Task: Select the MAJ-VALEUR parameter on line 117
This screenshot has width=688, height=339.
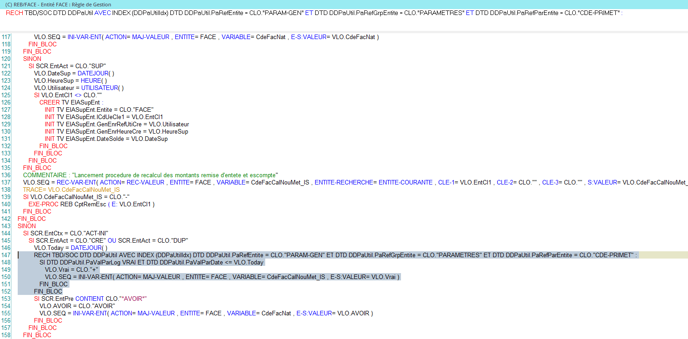Action: (x=151, y=37)
